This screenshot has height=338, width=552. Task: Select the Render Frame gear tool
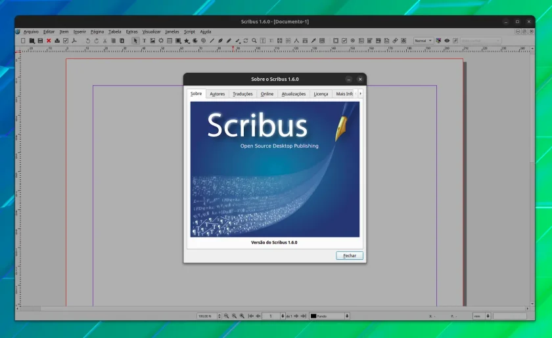[161, 41]
